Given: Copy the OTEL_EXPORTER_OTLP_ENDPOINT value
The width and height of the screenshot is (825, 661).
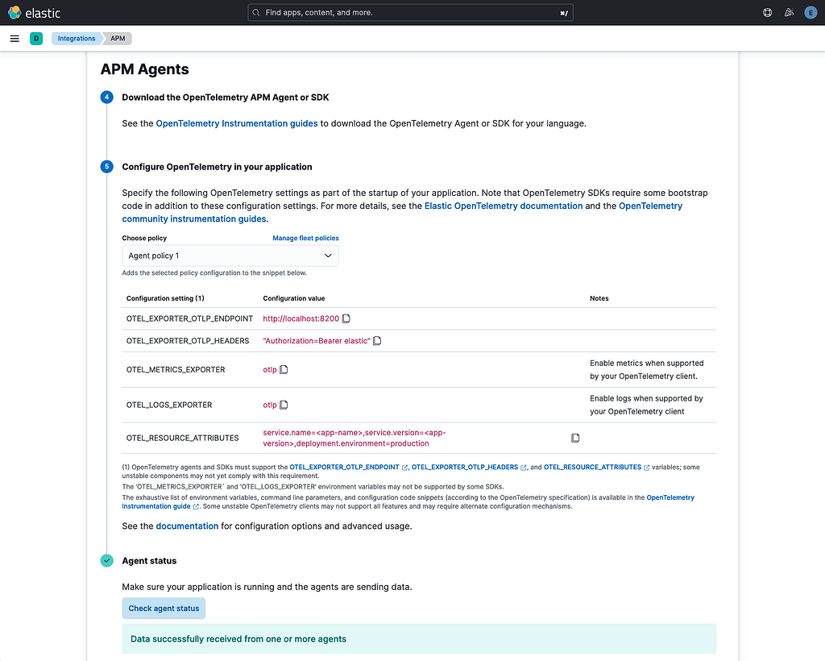Looking at the screenshot, I should click(x=346, y=318).
